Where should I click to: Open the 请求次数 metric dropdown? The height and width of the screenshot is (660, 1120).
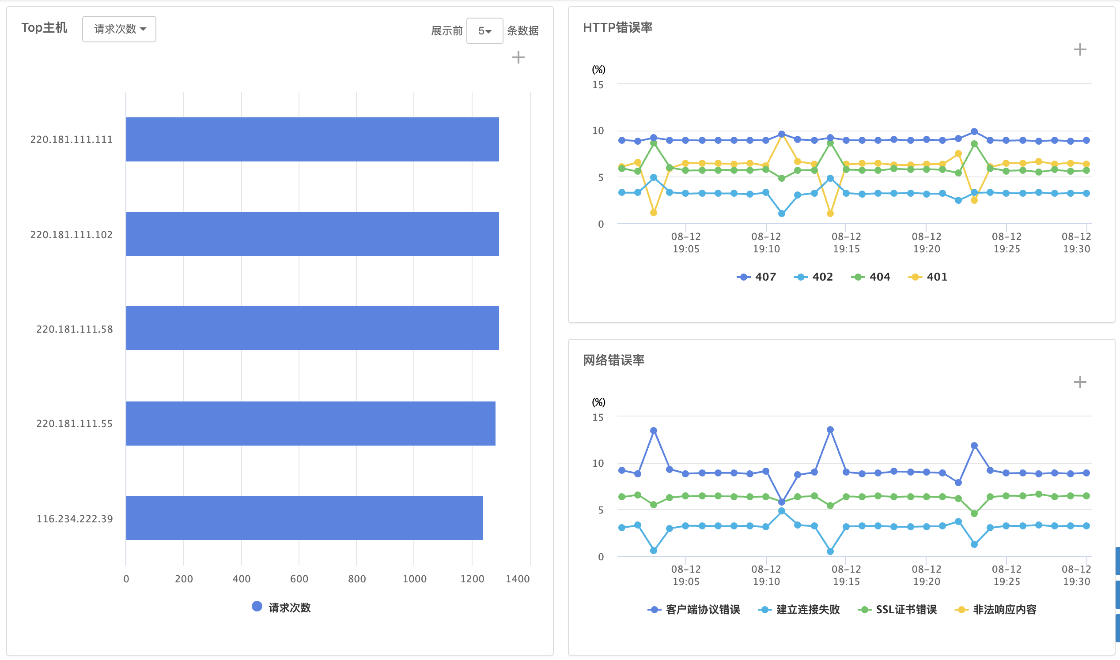tap(119, 30)
